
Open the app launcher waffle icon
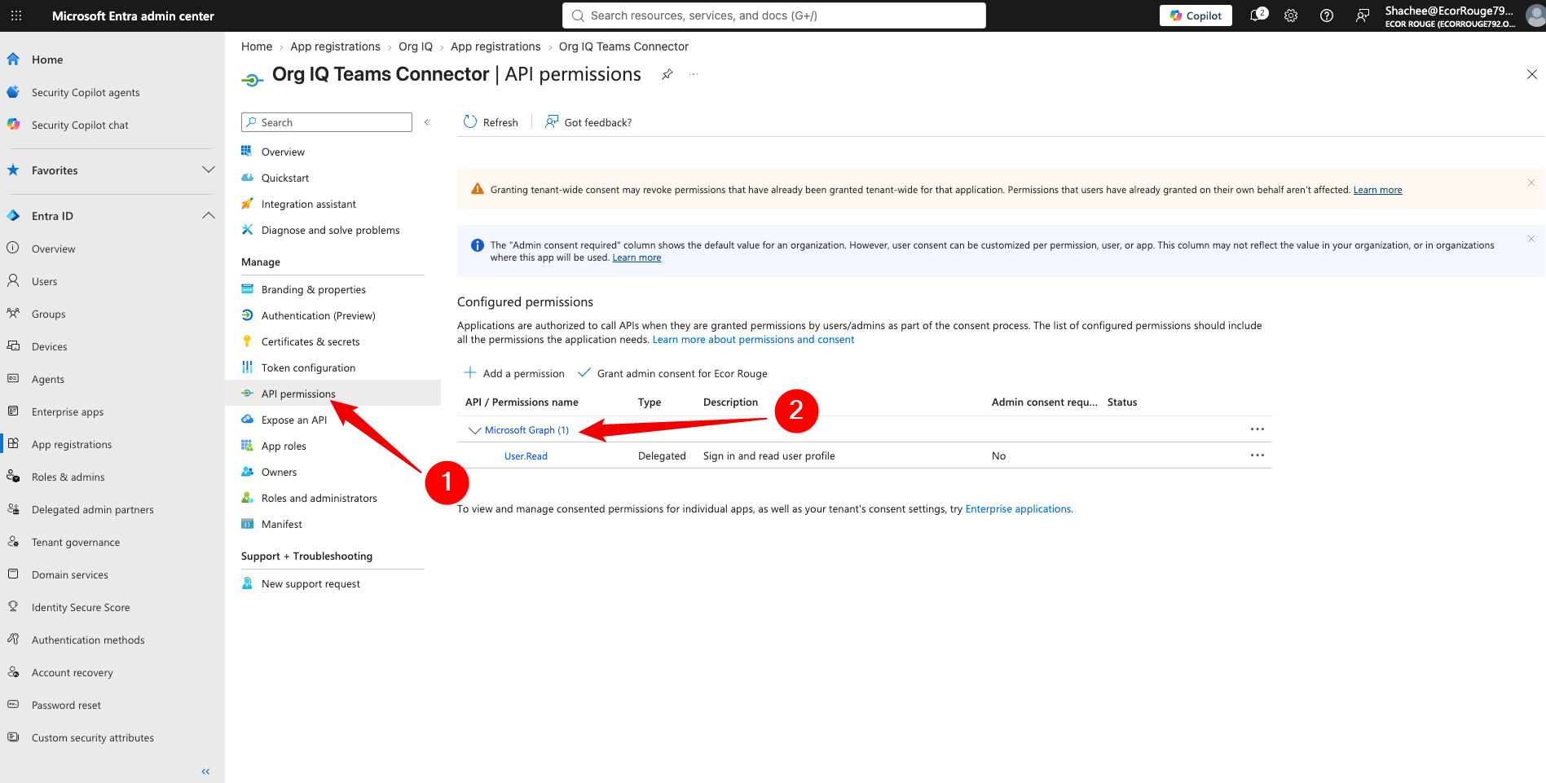tap(16, 15)
